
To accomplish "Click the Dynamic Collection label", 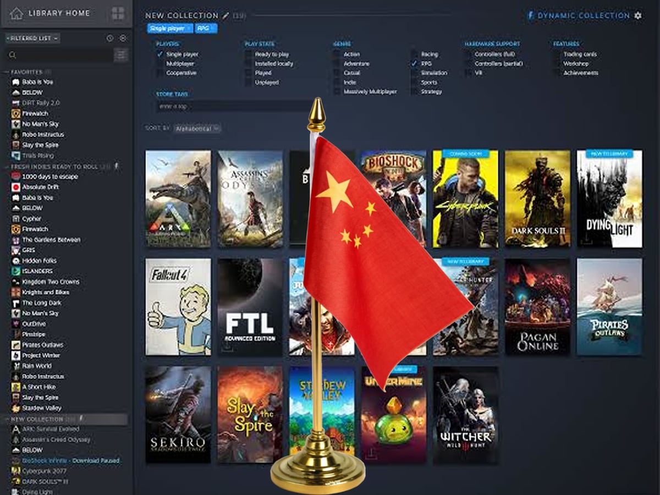I will tap(584, 15).
